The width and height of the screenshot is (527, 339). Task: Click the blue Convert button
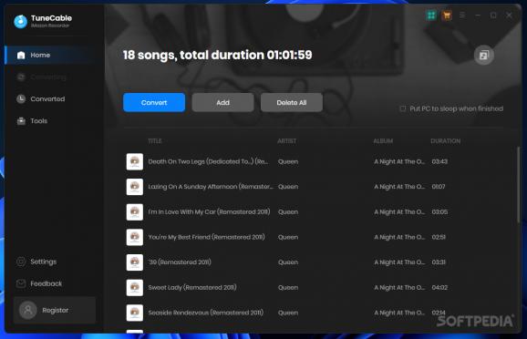(154, 102)
